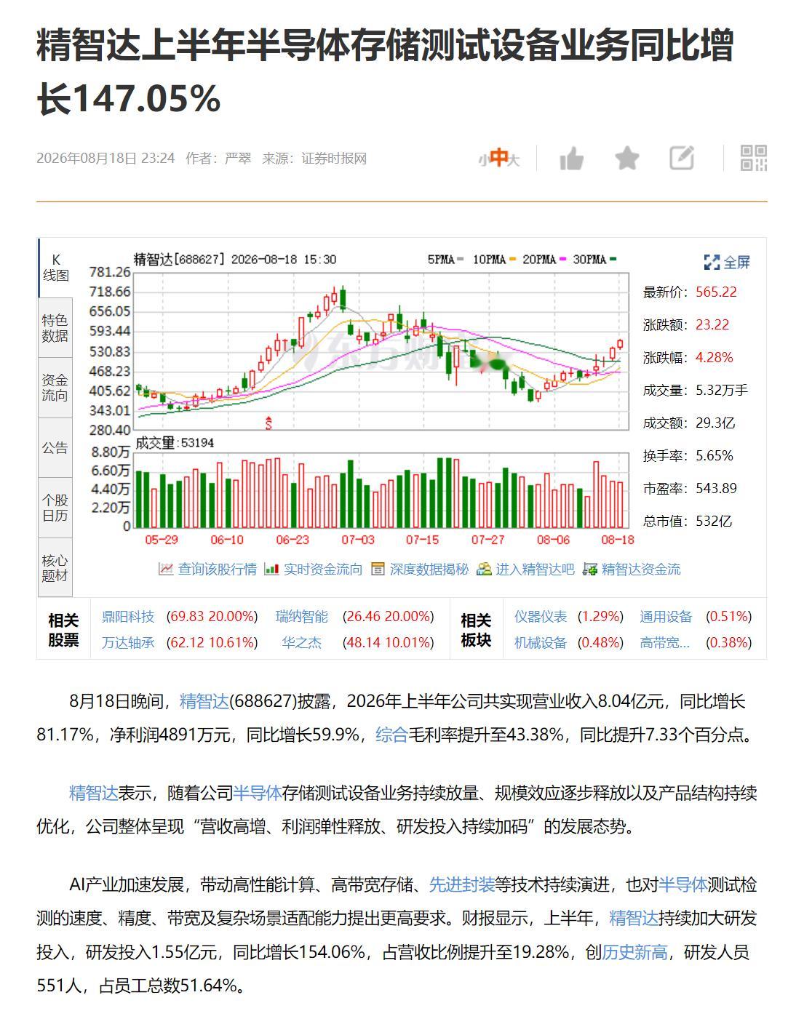The image size is (788, 1019).
Task: Click the star favorite icon
Action: click(x=626, y=158)
